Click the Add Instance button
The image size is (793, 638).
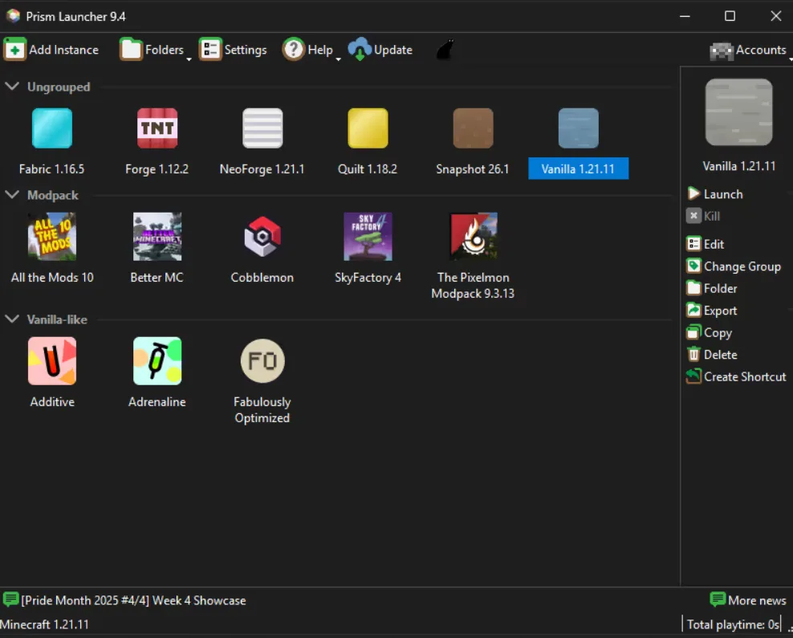tap(51, 50)
